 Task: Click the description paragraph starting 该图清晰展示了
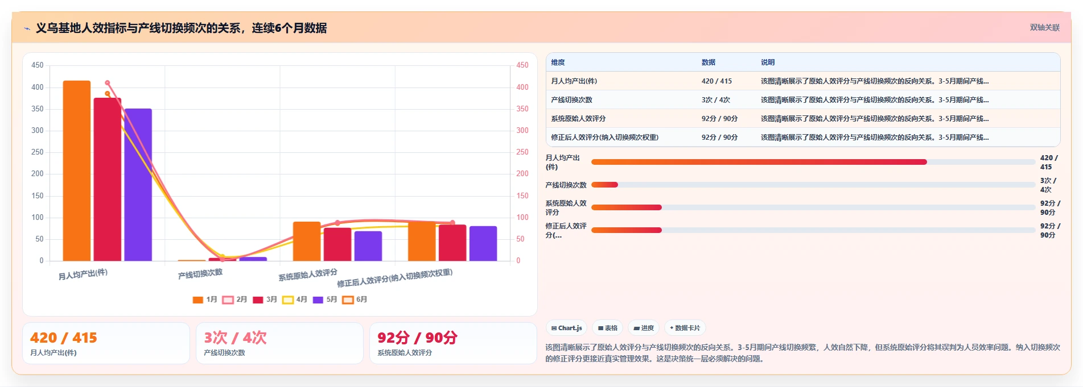coord(802,353)
